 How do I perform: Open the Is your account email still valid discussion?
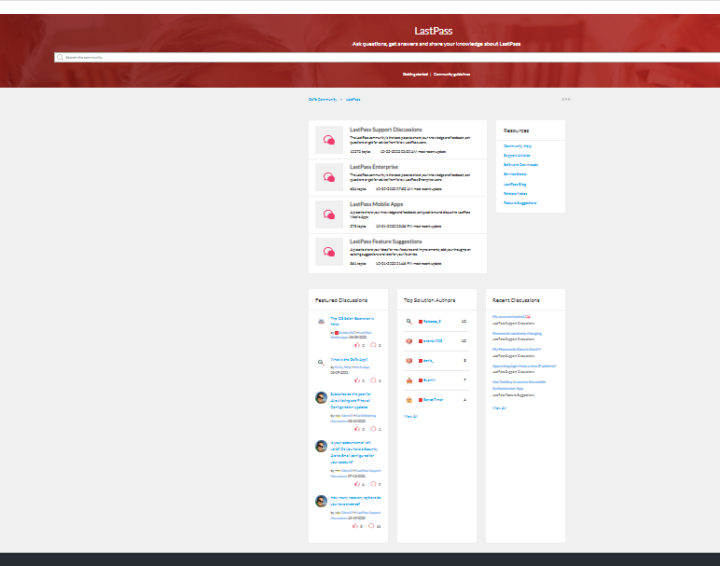(353, 452)
